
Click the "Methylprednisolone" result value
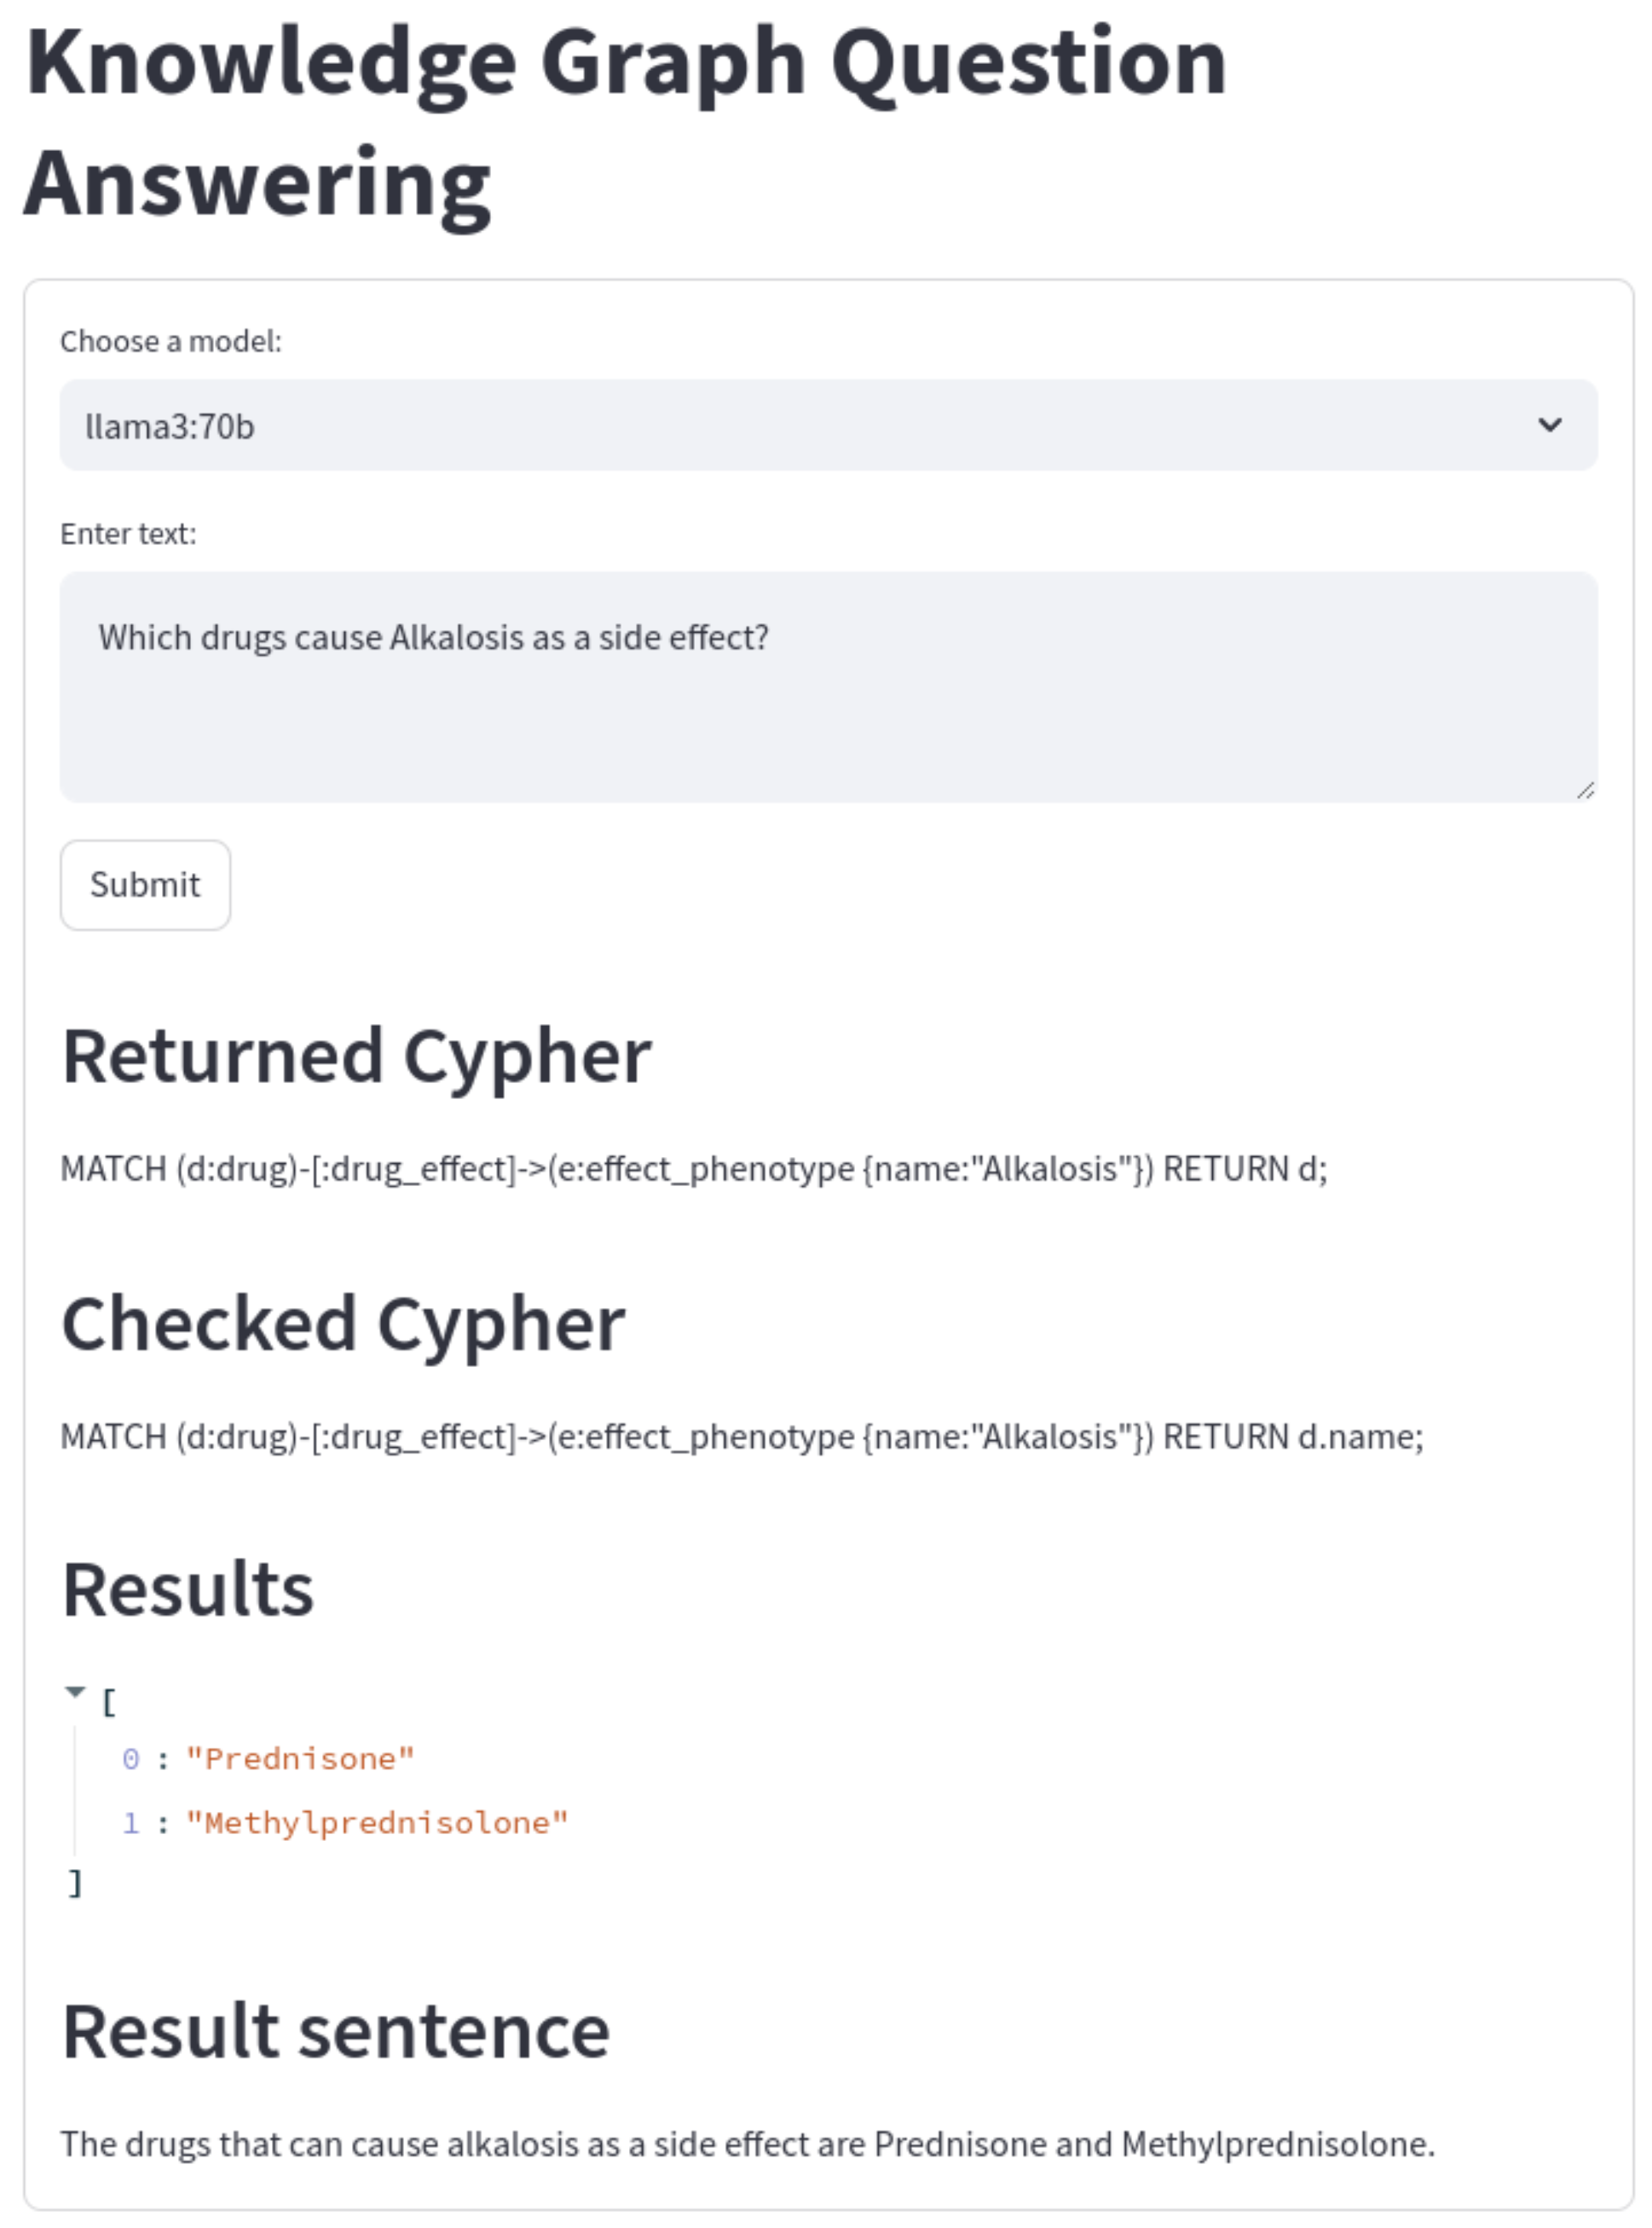tap(377, 1823)
